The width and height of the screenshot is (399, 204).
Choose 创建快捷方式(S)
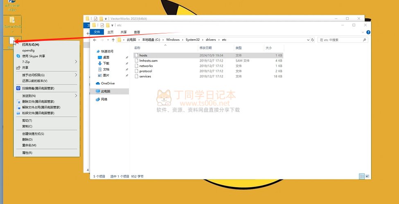point(47,134)
